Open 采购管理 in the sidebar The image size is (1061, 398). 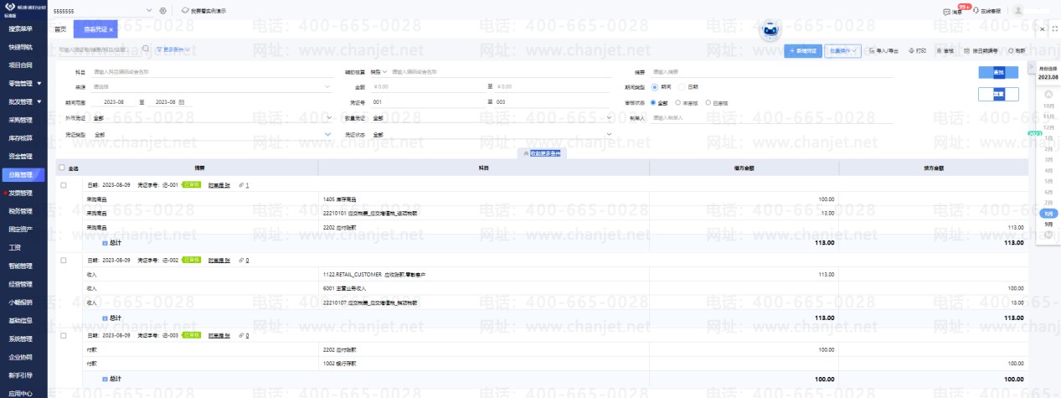coord(22,120)
